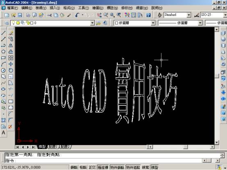227x170 pixels.
Task: Click the Plot (print) toolbar icon
Action: pos(28,15)
